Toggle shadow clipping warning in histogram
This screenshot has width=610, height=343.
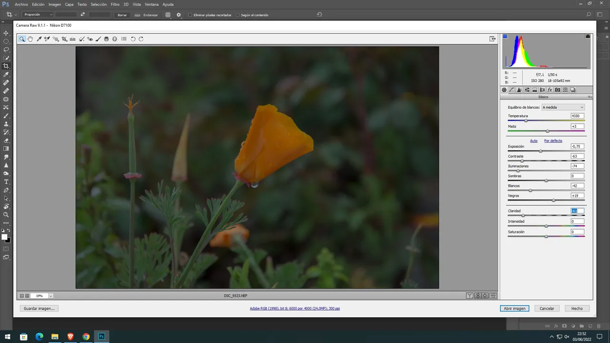[x=505, y=36]
